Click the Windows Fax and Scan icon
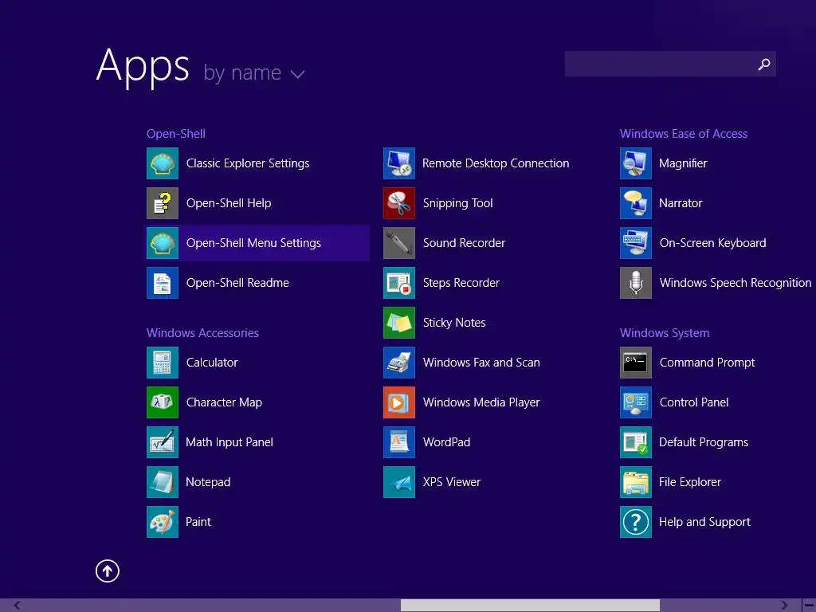Image resolution: width=816 pixels, height=612 pixels. pyautogui.click(x=399, y=363)
